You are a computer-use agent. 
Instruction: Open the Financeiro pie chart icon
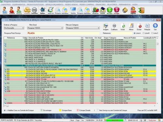click(x=96, y=10)
